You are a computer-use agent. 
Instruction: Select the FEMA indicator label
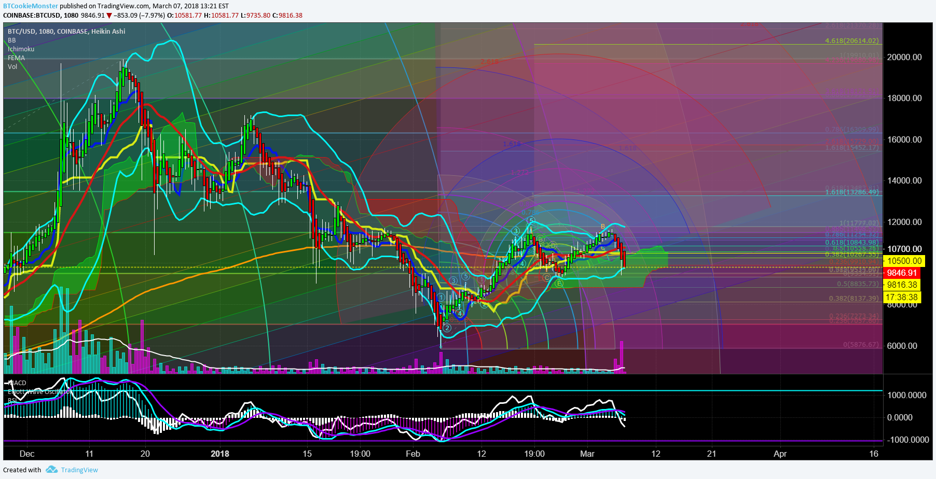click(x=16, y=58)
